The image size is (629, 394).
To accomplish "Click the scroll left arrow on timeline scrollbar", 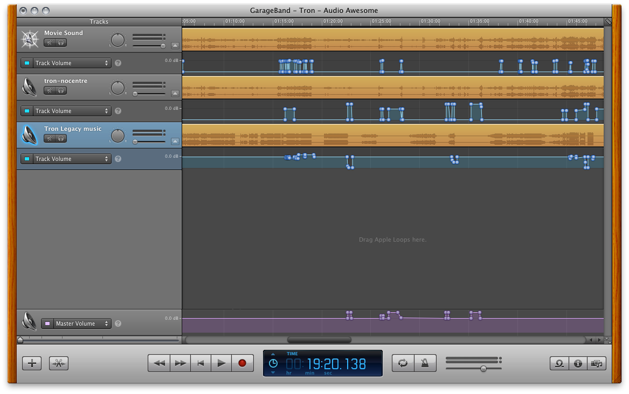I will click(x=591, y=340).
